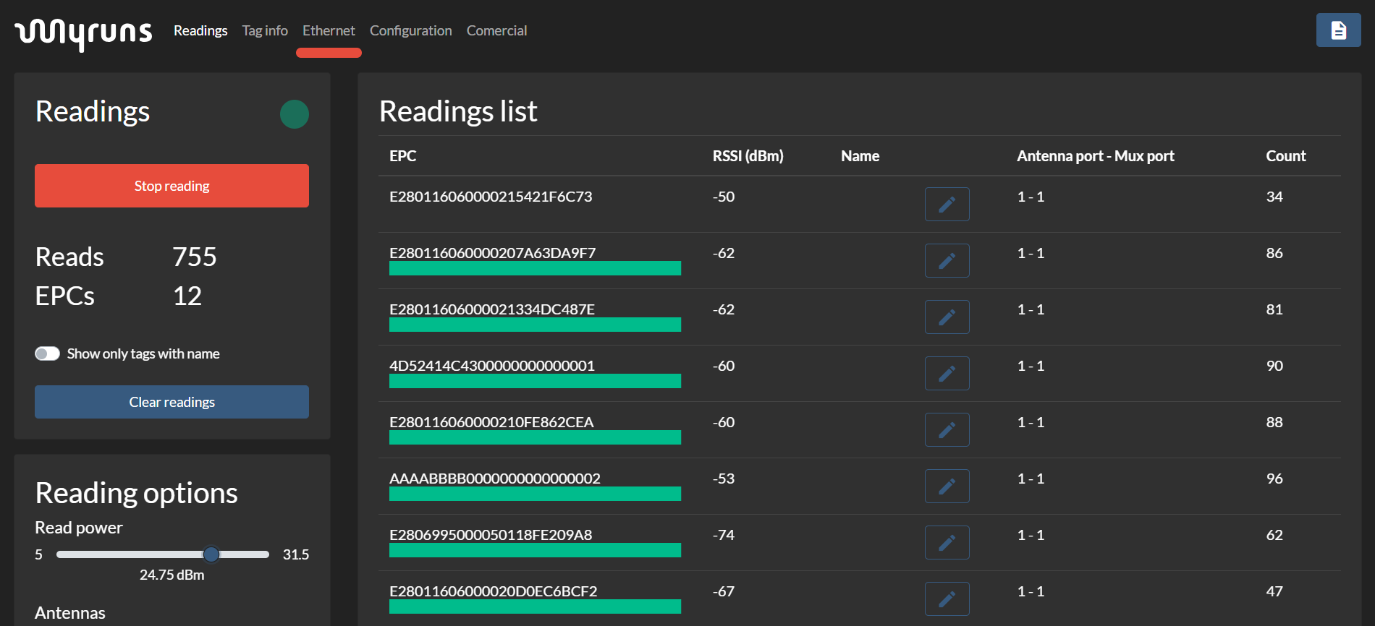Open the Readings tab
Image resolution: width=1375 pixels, height=626 pixels.
[200, 30]
